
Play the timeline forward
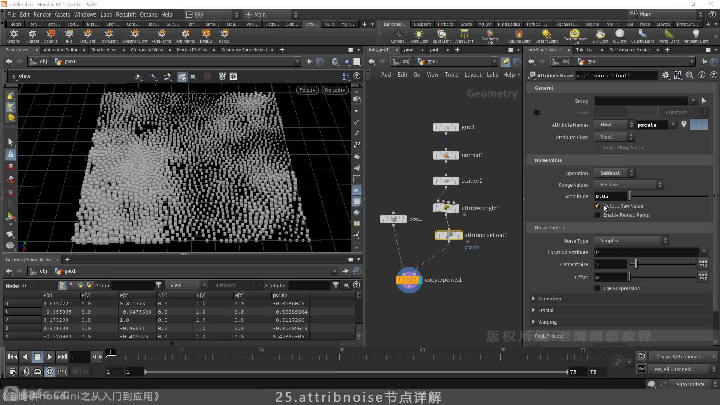tap(49, 357)
